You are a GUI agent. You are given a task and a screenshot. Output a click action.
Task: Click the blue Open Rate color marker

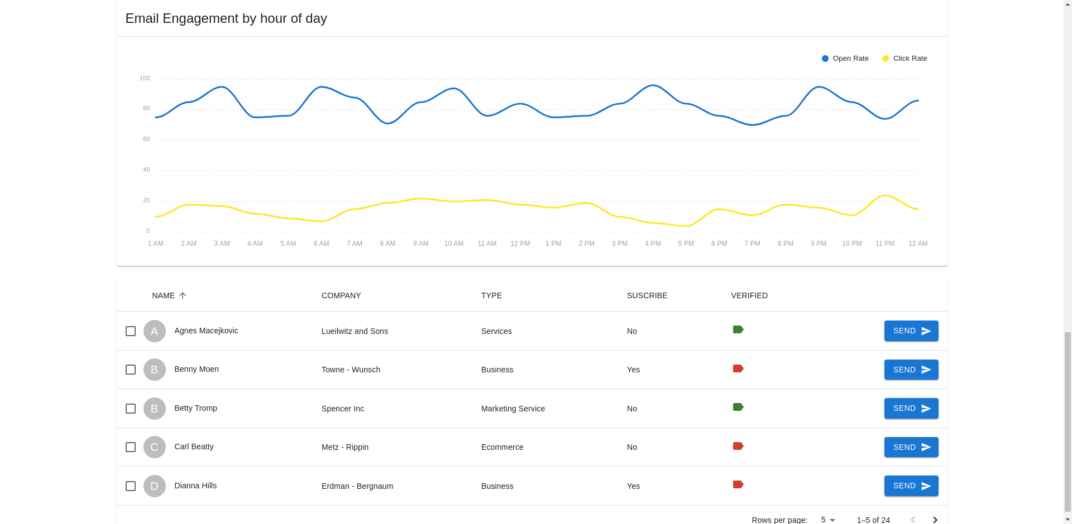coord(825,58)
